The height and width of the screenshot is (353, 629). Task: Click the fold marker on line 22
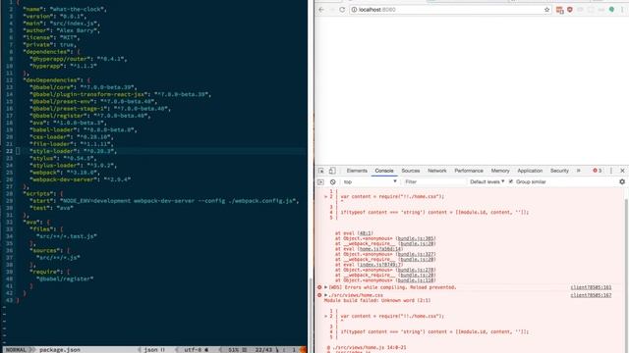tap(18, 151)
